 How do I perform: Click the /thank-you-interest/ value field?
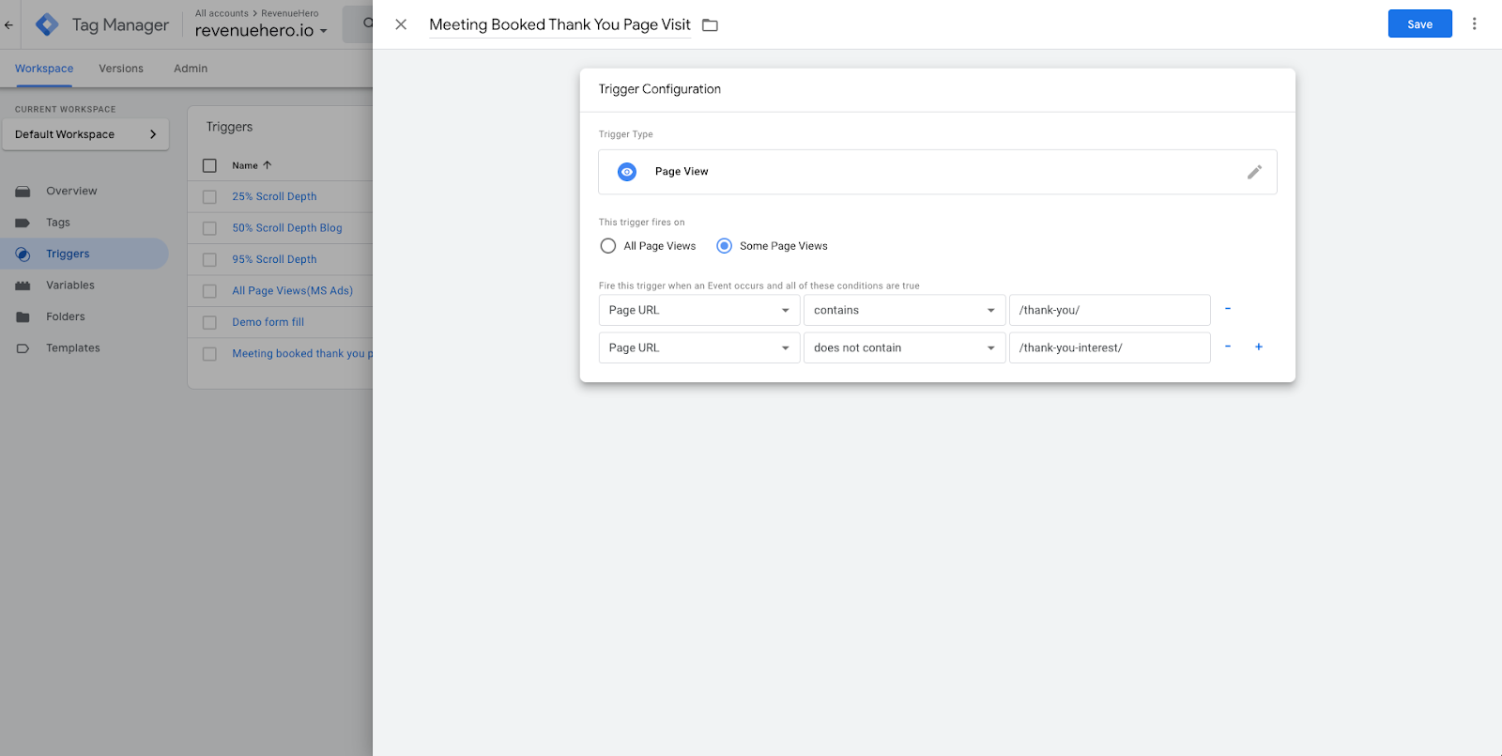click(x=1109, y=347)
